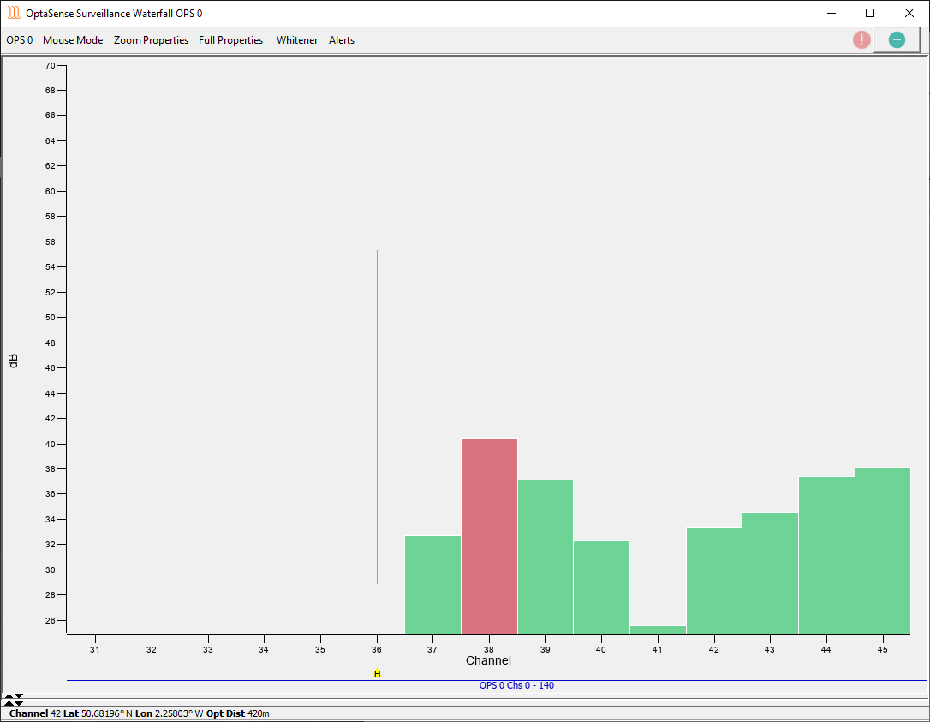Open the Full Properties menu
This screenshot has height=722, width=930.
pos(230,40)
